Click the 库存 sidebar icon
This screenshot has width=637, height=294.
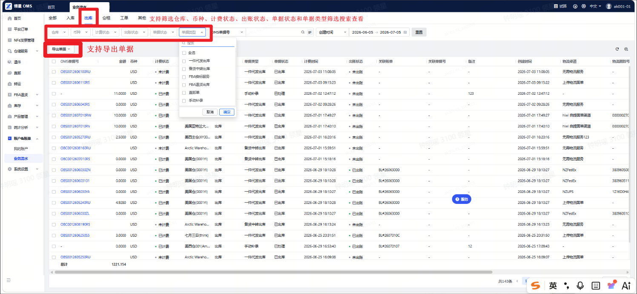coord(9,106)
